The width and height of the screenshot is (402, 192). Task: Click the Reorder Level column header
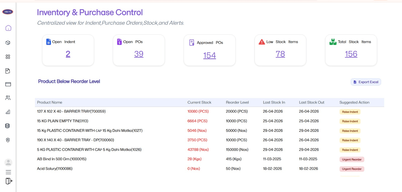coord(237,102)
